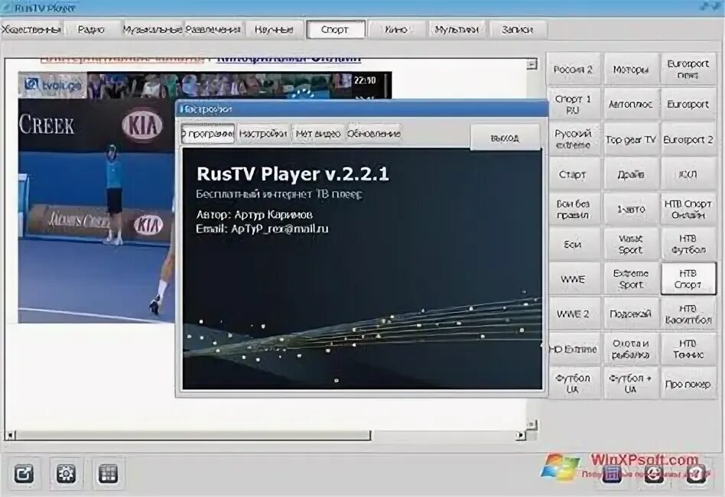The width and height of the screenshot is (725, 497).
Task: Click the Выход button in settings dialog
Action: point(505,138)
